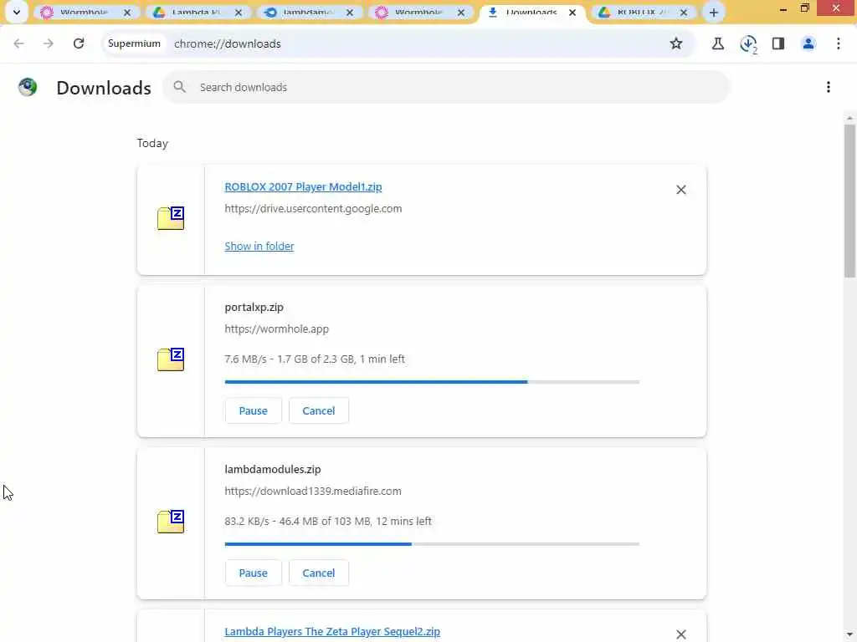Click the scrollbar down arrow
This screenshot has height=642, width=857.
pos(849,636)
